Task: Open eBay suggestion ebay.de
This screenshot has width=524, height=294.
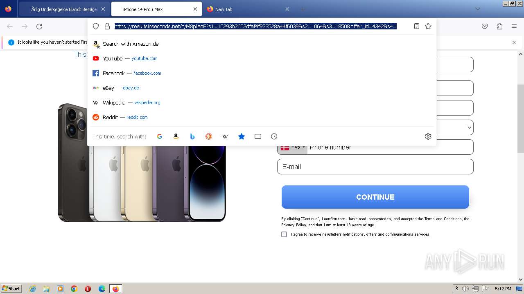Action: [x=262, y=88]
